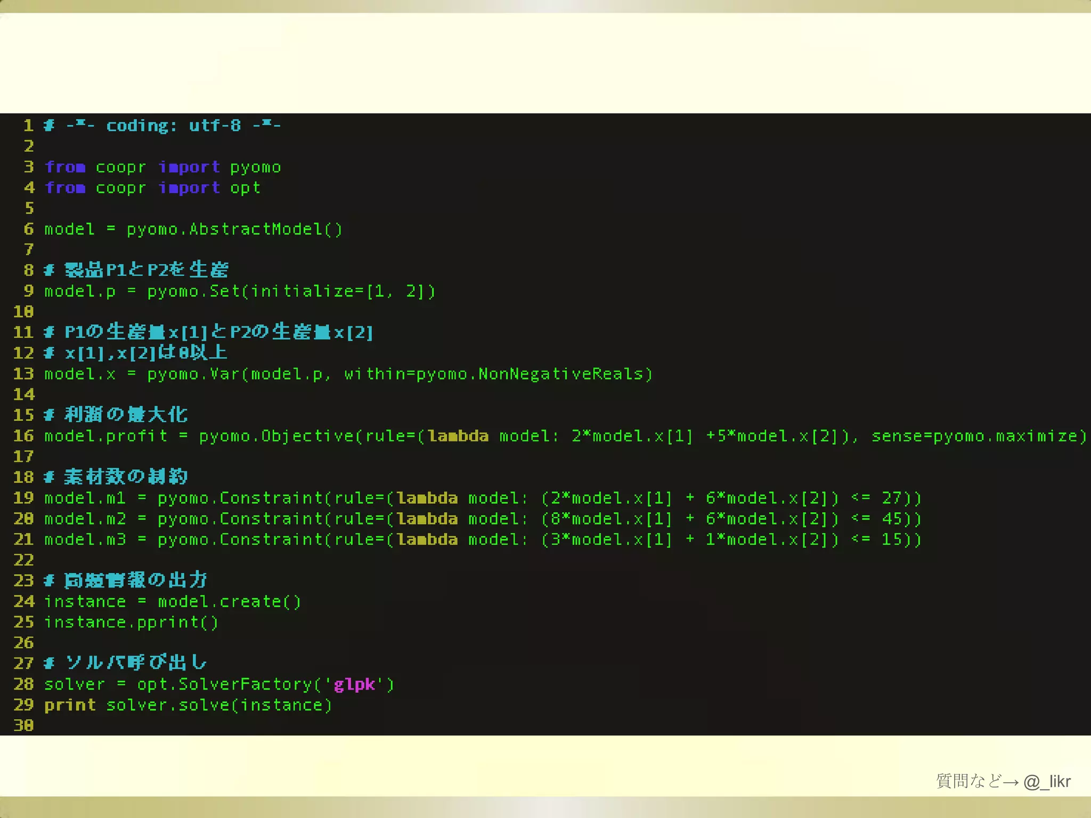Click the word pyomo on line 3
Image resolution: width=1091 pixels, height=818 pixels.
[255, 167]
